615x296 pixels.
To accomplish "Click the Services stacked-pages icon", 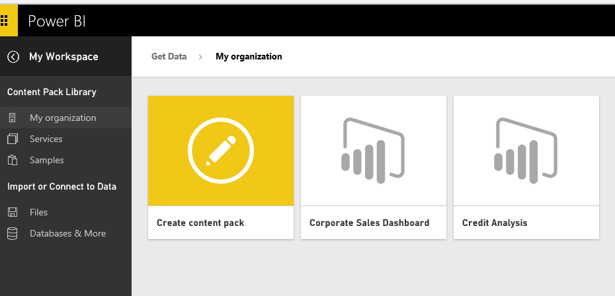I will tap(12, 139).
